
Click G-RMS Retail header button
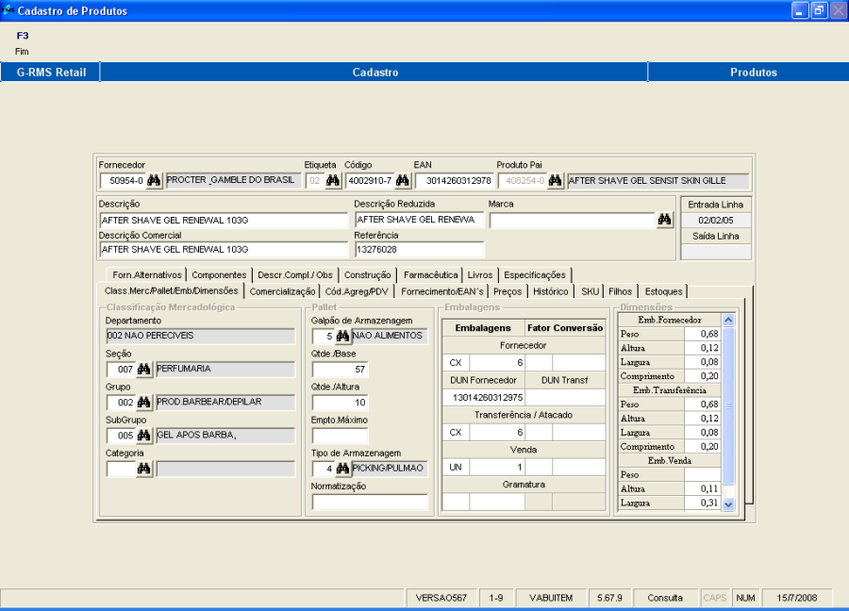pos(51,72)
